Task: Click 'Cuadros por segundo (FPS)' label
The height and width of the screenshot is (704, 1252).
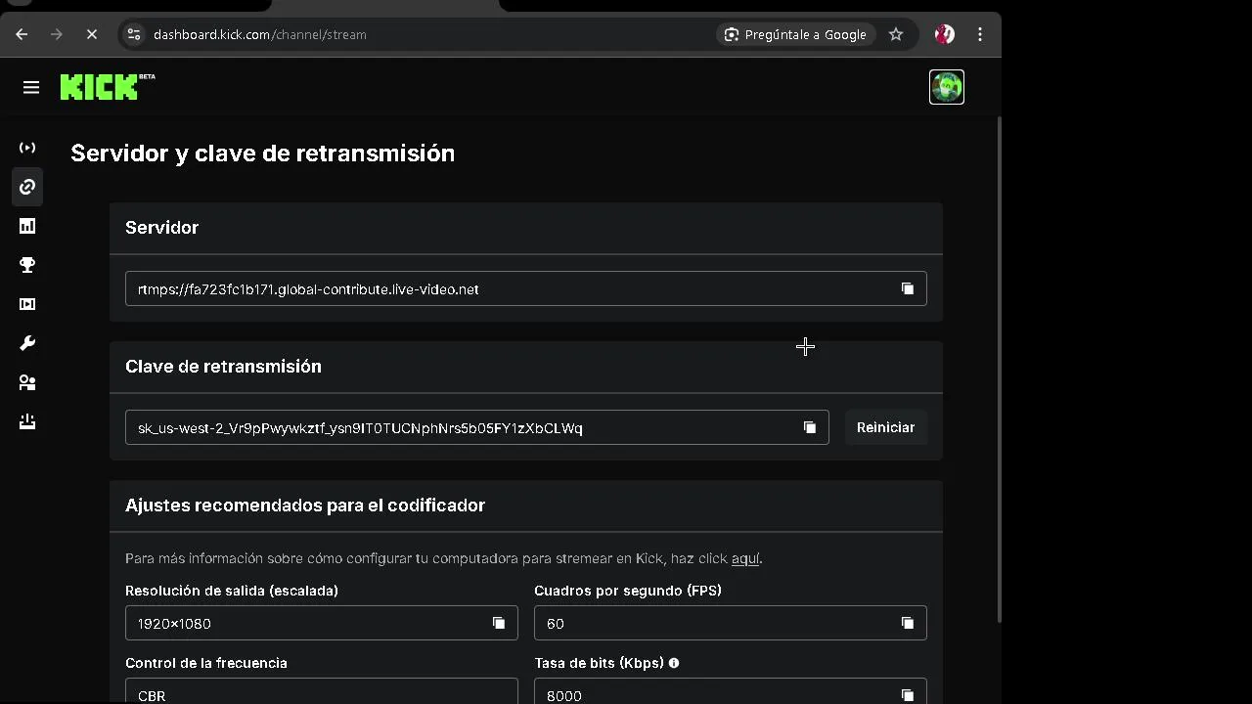Action: [x=628, y=591]
